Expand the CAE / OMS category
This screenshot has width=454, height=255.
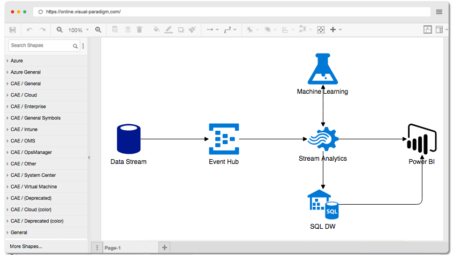[47, 141]
